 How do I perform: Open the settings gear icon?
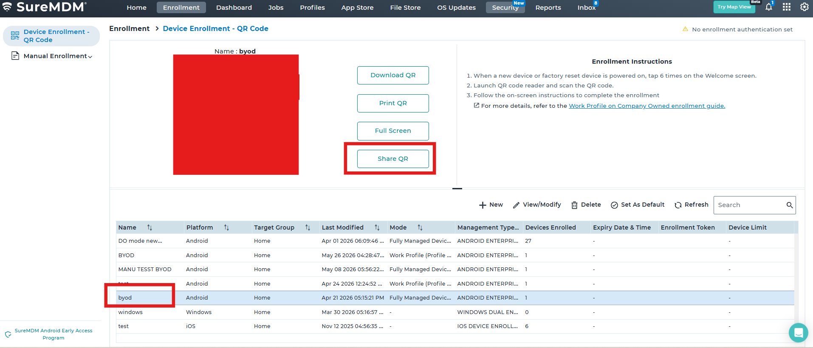click(x=805, y=7)
